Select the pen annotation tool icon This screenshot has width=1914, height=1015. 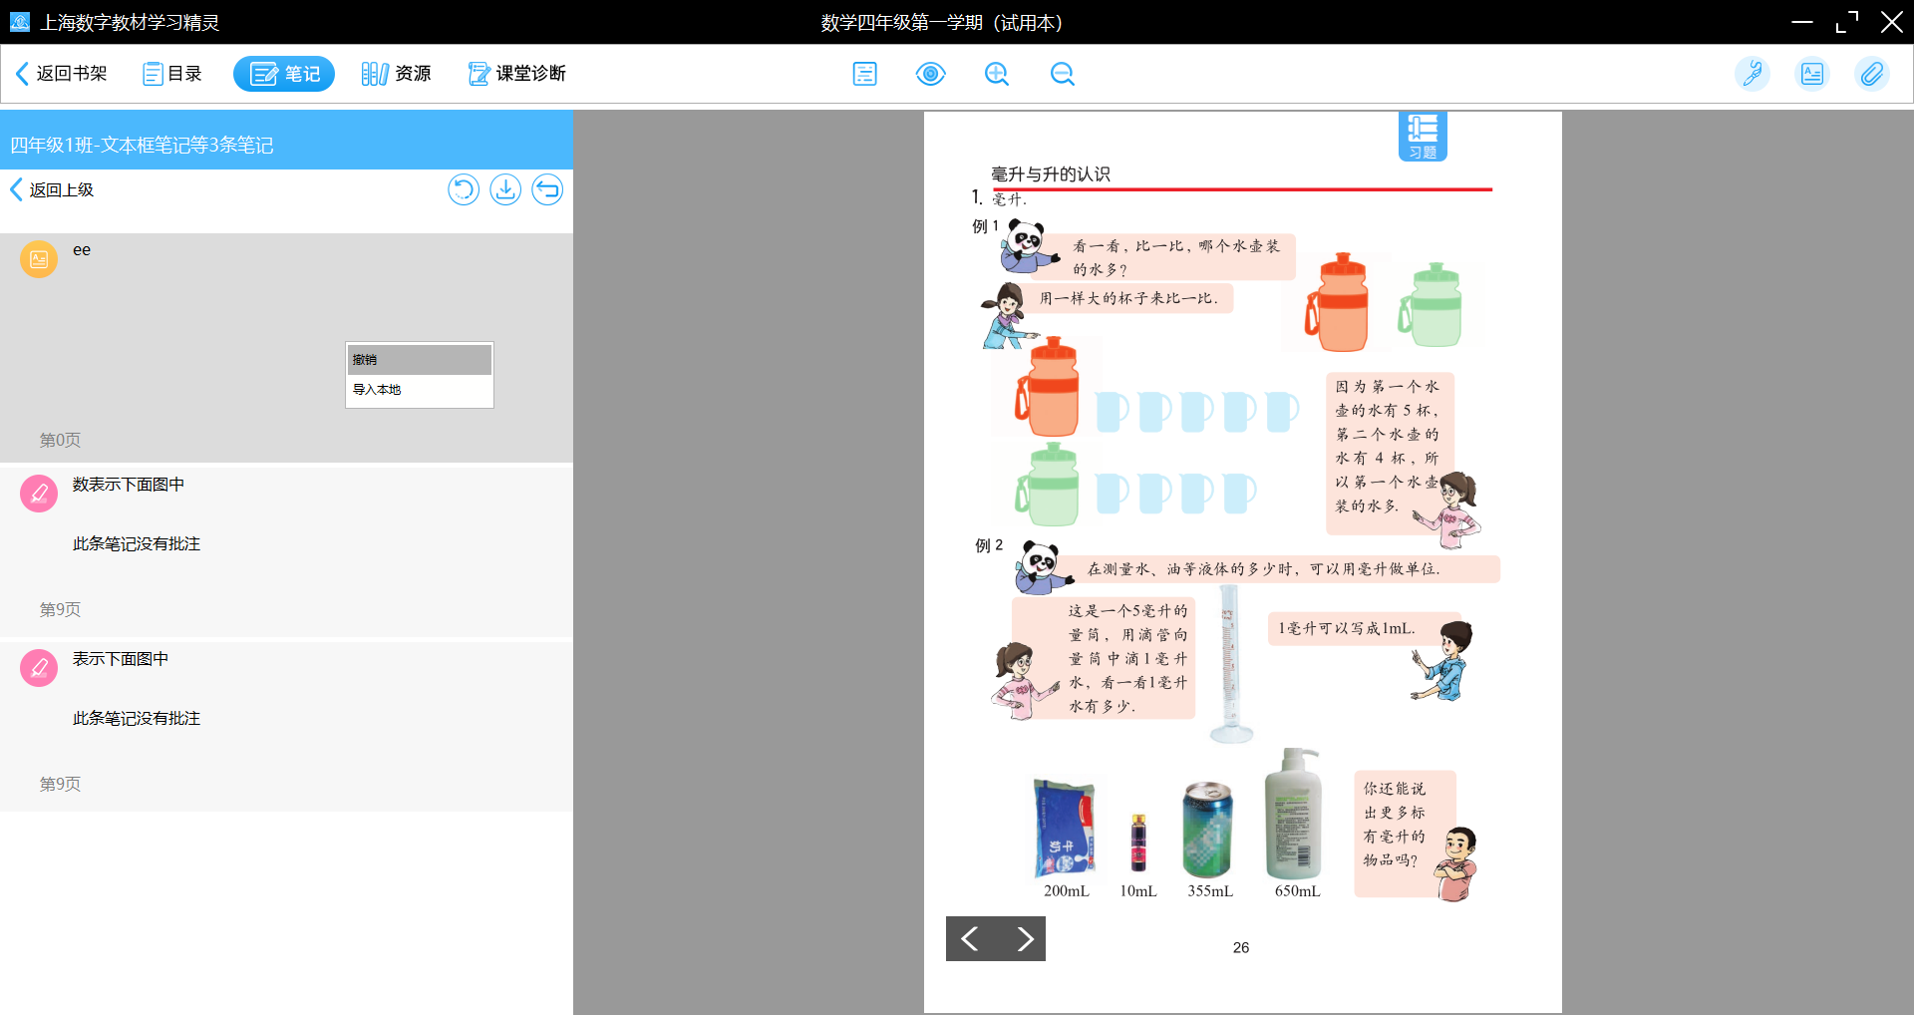1752,74
